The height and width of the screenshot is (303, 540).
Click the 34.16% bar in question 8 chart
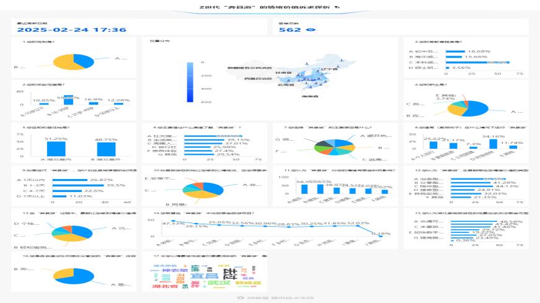(x=490, y=144)
